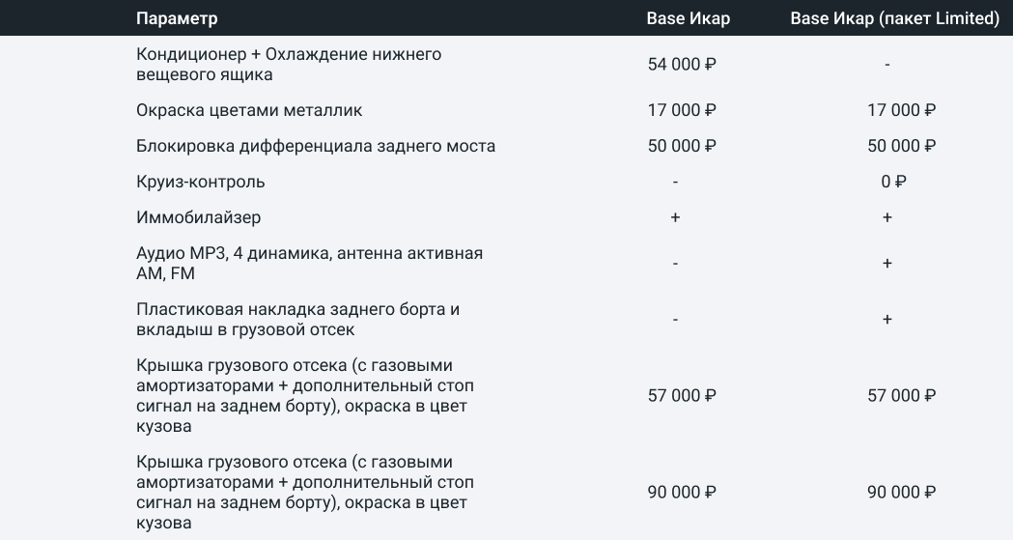Click the 90 000 ₽ price in Limited column
Screen dimensions: 1013x540
click(x=901, y=492)
